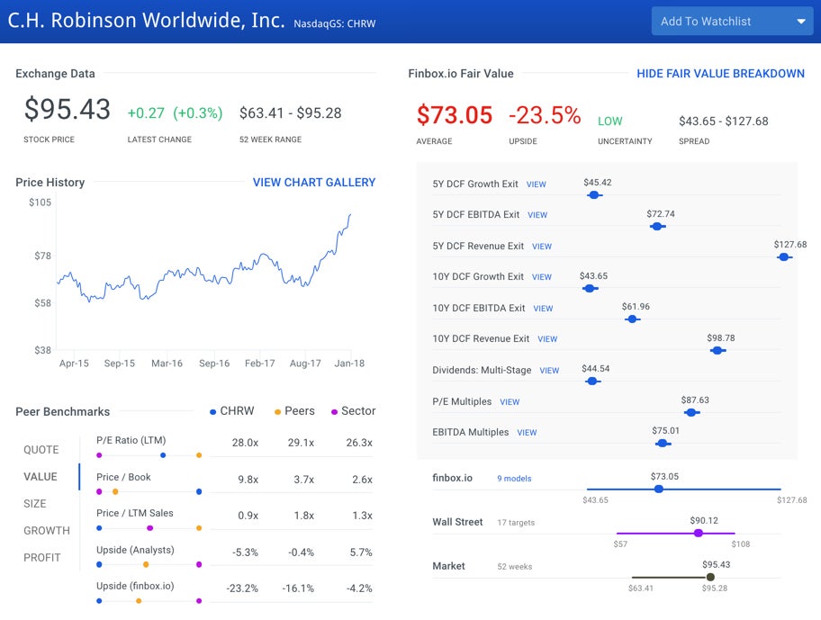821x620 pixels.
Task: Open the 9 models link
Action: click(x=514, y=479)
